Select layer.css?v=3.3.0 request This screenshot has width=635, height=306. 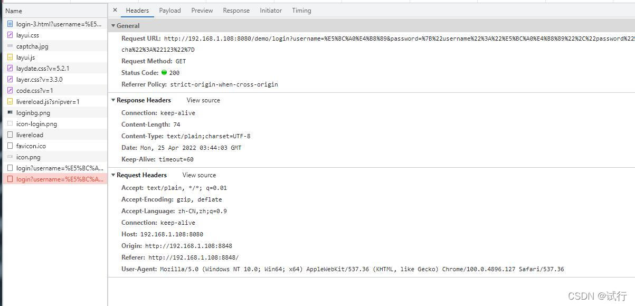click(x=54, y=79)
